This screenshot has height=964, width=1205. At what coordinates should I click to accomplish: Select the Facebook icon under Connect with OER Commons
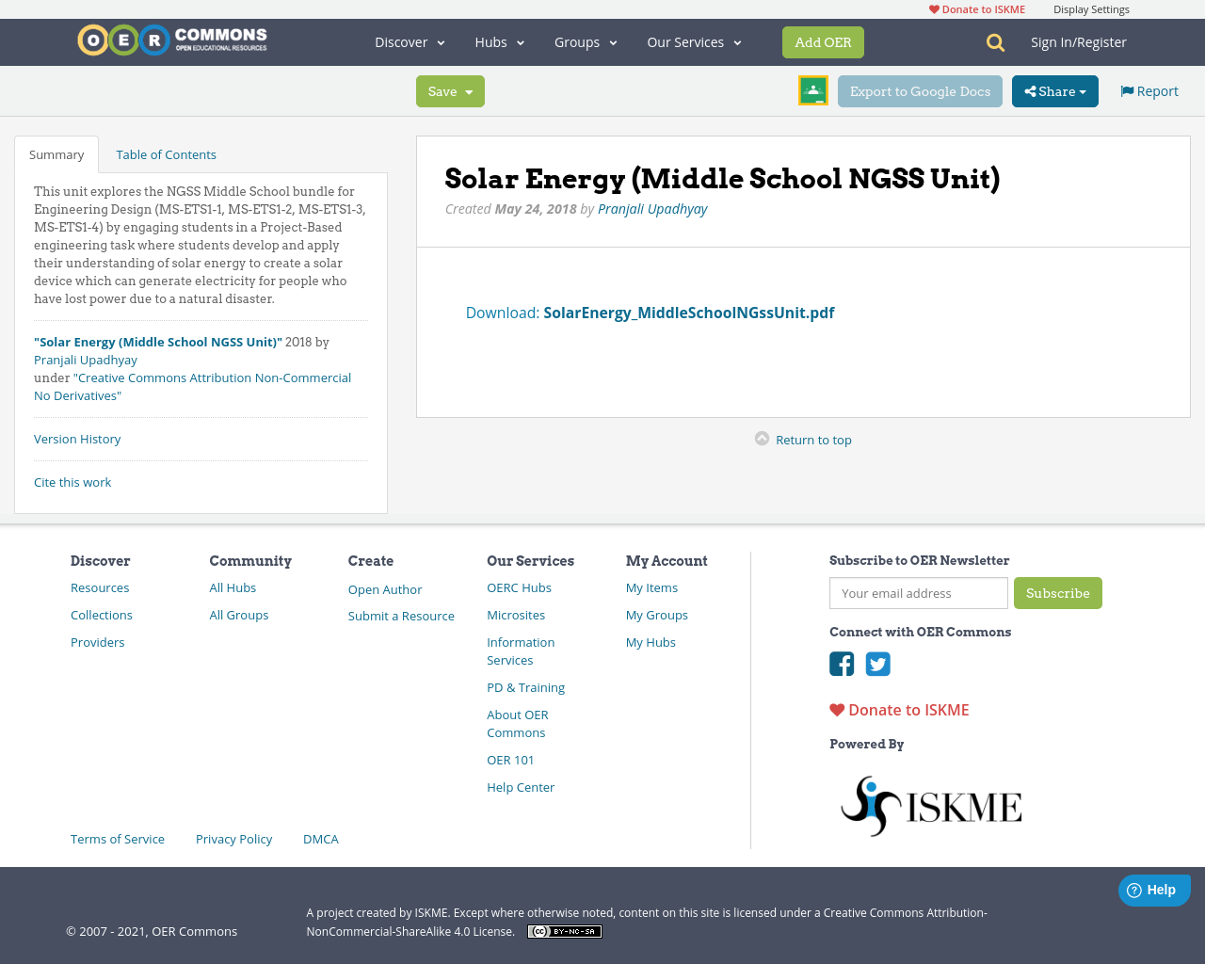[842, 664]
